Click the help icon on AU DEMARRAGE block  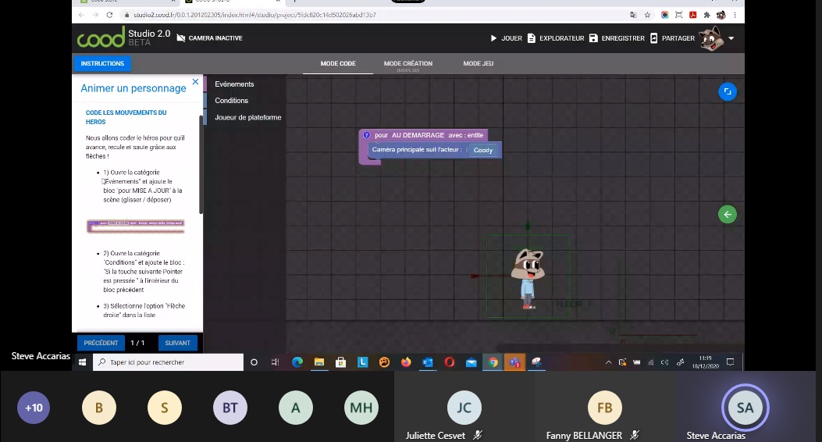367,135
